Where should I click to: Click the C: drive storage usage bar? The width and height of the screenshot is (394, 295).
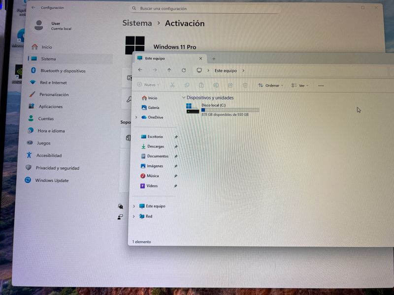click(230, 110)
